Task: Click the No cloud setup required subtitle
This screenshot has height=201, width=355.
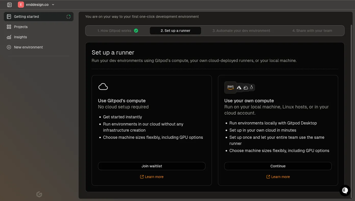Action: 123,107
